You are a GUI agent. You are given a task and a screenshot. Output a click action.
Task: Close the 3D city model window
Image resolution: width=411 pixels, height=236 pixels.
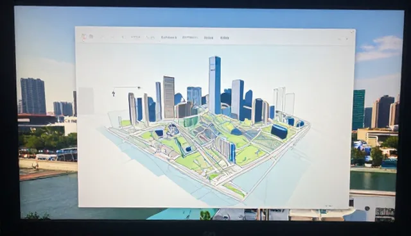pos(352,32)
